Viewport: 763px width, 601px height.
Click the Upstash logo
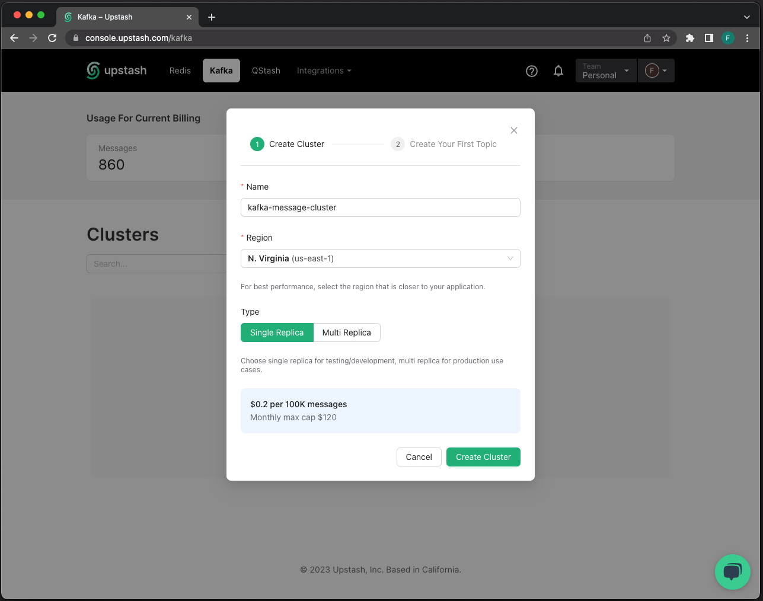[116, 71]
